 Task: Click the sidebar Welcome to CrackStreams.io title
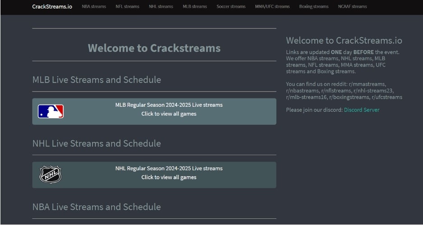[344, 41]
